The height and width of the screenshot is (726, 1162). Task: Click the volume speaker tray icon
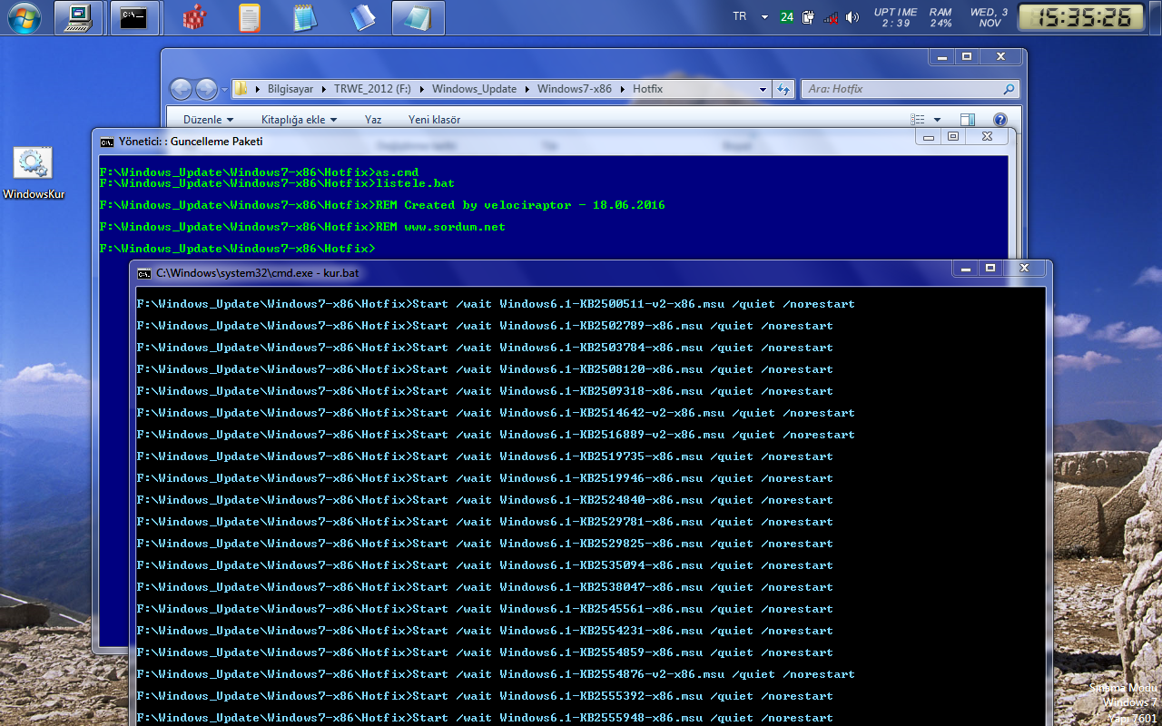click(852, 17)
